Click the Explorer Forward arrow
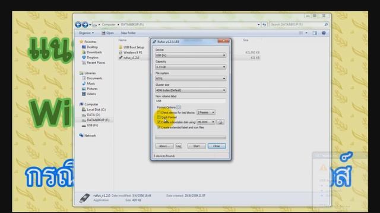Screen dimensions: 380x213 pyautogui.click(x=85, y=24)
